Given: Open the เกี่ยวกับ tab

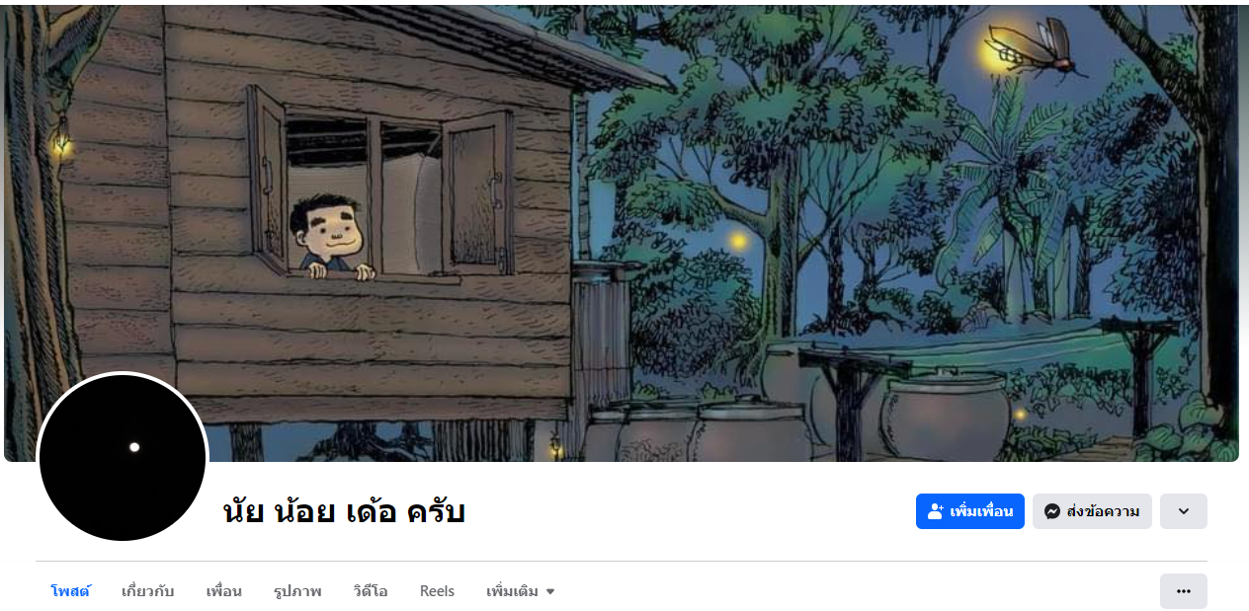Looking at the screenshot, I should point(148,591).
